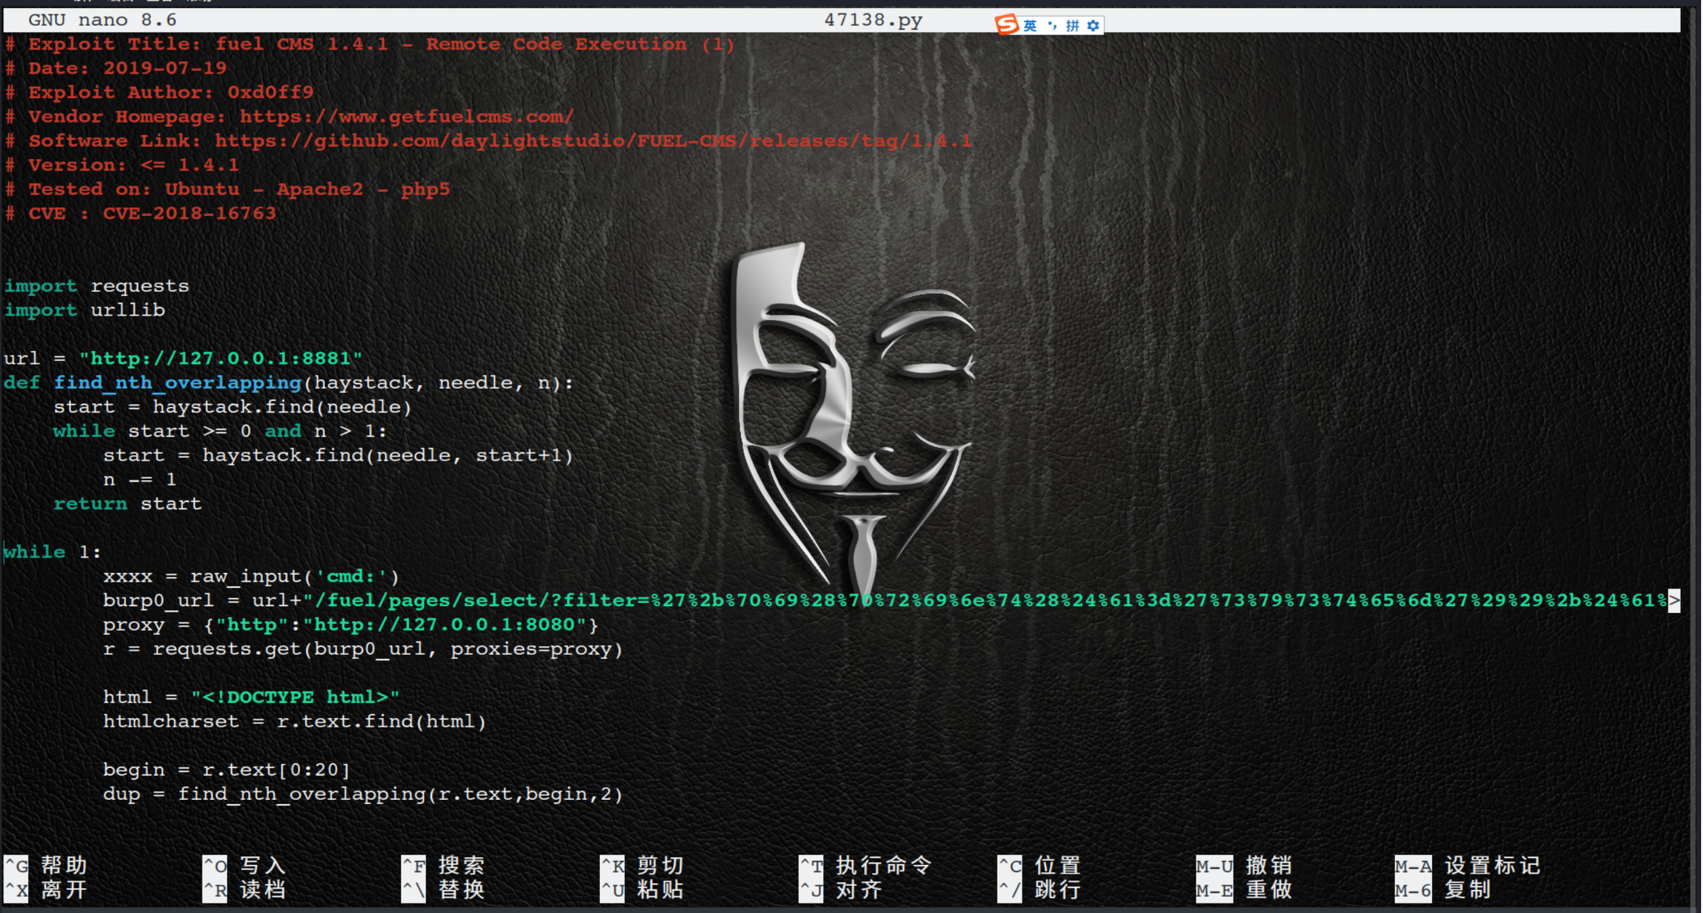Click the ^U 粘贴 paste shortcut
The image size is (1703, 913).
pyautogui.click(x=643, y=889)
